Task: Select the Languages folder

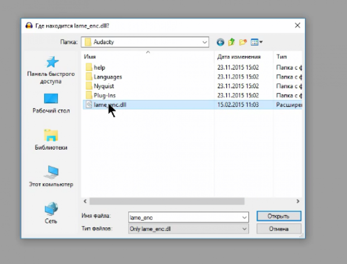Action: click(104, 77)
